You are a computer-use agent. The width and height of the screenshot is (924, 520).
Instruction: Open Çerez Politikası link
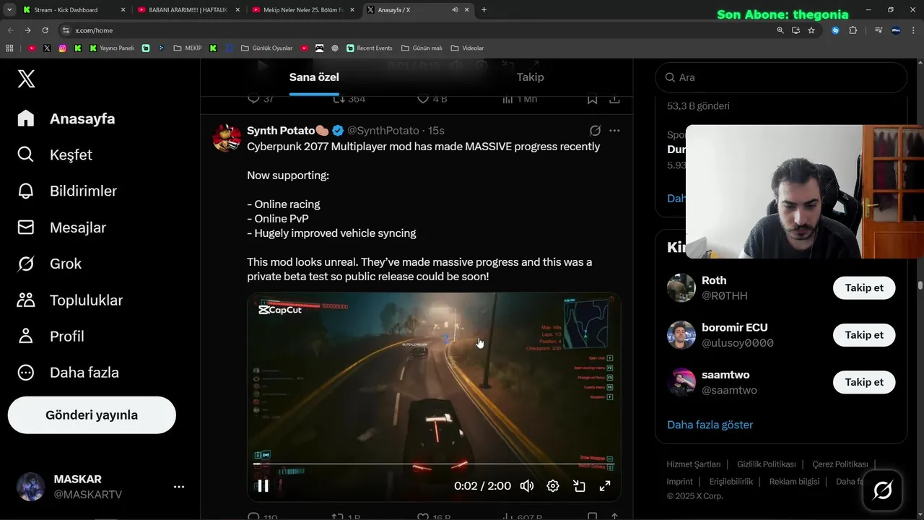pos(840,464)
